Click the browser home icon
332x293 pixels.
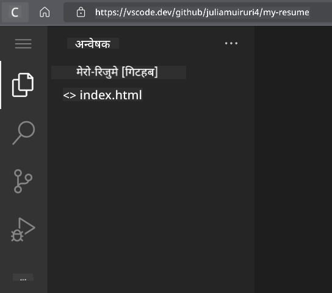pos(45,12)
